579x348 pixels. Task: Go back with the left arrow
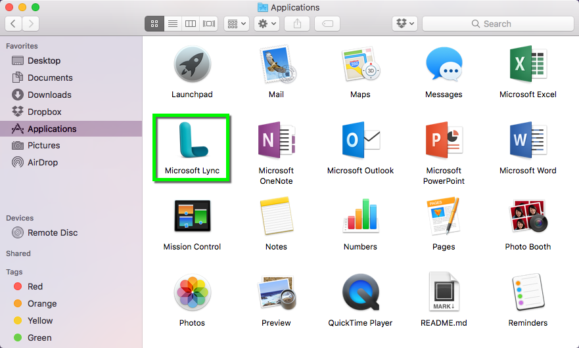(x=13, y=24)
